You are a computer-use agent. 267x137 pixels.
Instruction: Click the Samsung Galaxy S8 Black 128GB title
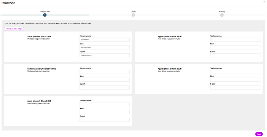pyautogui.click(x=42, y=69)
